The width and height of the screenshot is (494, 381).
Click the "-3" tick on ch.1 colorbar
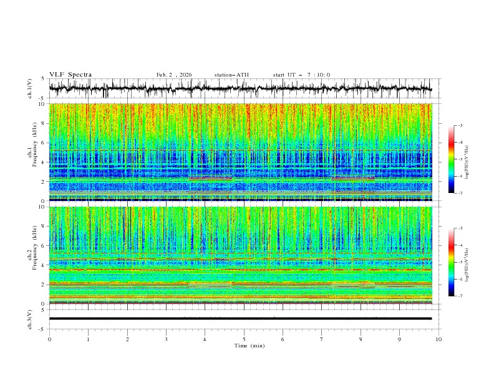(x=460, y=125)
